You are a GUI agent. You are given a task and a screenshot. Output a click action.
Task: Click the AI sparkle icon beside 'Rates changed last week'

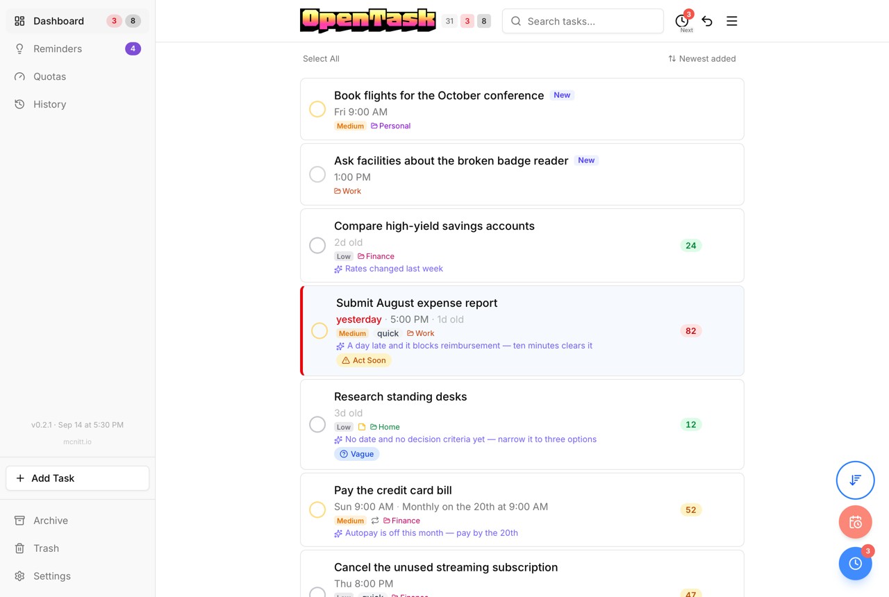338,269
